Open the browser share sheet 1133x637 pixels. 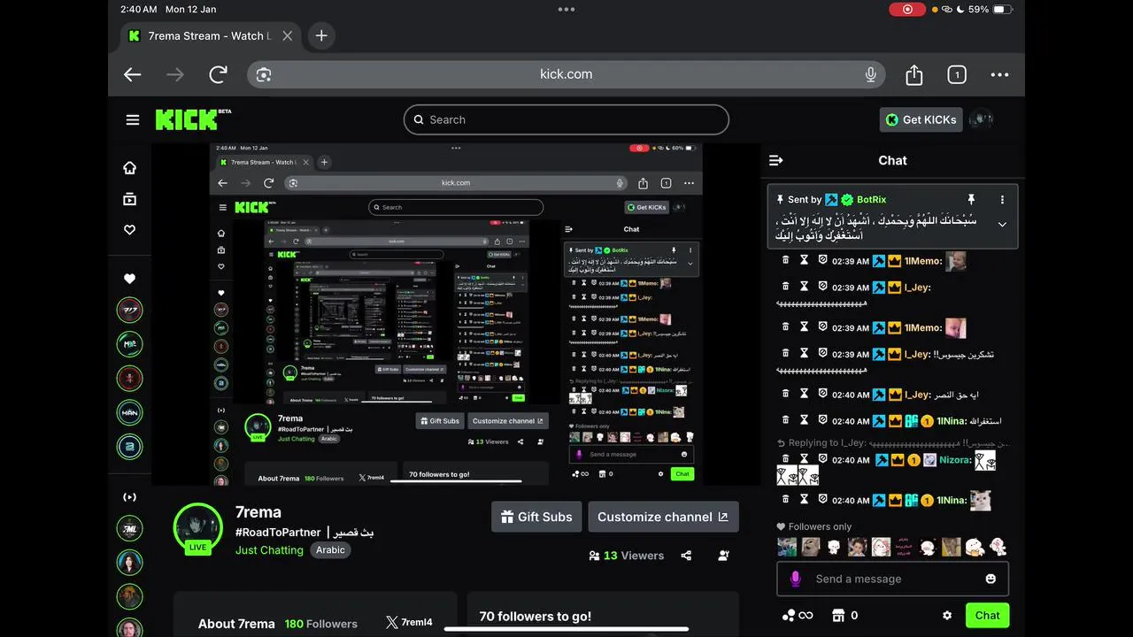click(x=914, y=75)
